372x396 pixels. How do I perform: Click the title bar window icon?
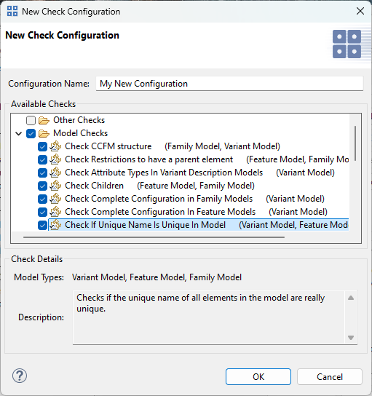(x=12, y=11)
